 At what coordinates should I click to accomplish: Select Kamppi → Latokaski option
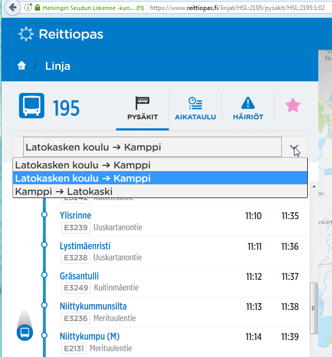coord(160,191)
